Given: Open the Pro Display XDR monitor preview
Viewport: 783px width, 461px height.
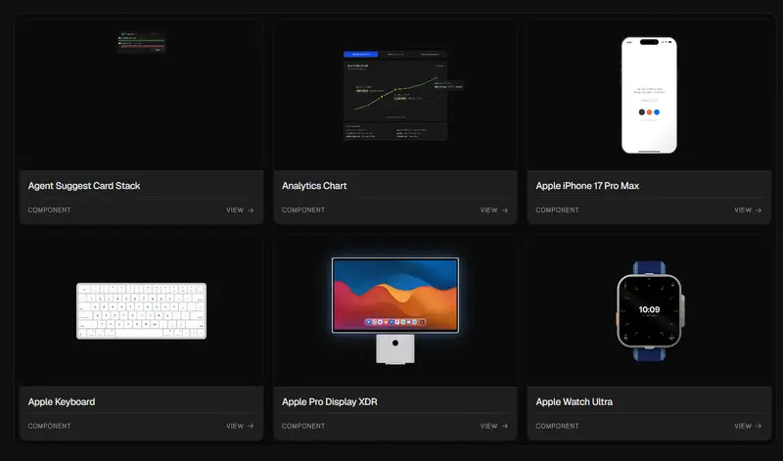Looking at the screenshot, I should click(395, 310).
